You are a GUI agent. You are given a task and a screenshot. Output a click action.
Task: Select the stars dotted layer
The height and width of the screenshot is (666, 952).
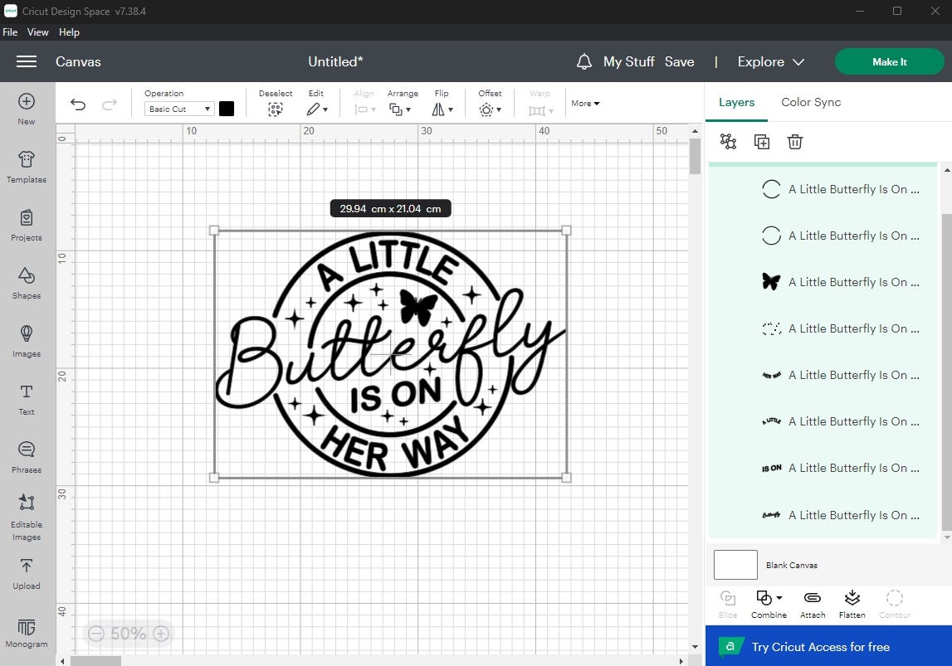823,328
